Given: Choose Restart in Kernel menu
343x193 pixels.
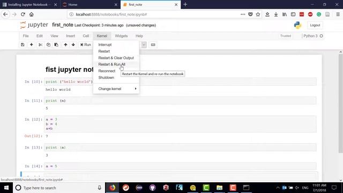Looking at the screenshot, I should pos(116,51).
